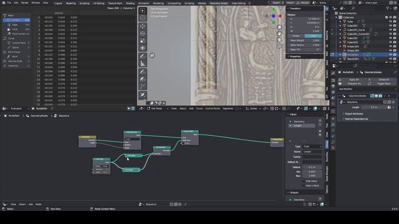Click the Apply All modifiers button
This screenshot has height=224, width=399.
[x=353, y=80]
